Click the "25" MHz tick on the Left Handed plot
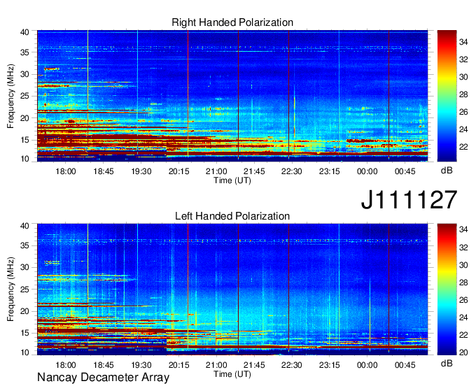The width and height of the screenshot is (476, 386). [x=24, y=289]
